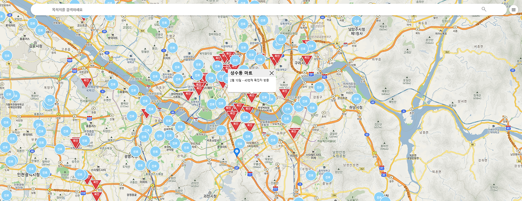Click the 구리시 map label
Screen dimensions: 522x201
pos(300,63)
